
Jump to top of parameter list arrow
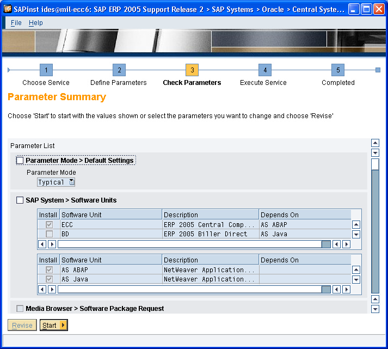point(375,143)
